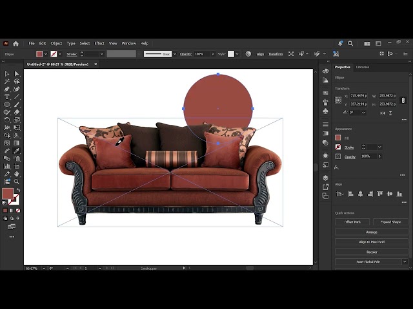Activate the Eyedropper tool in toolbar
413x309 pixels.
point(17,151)
